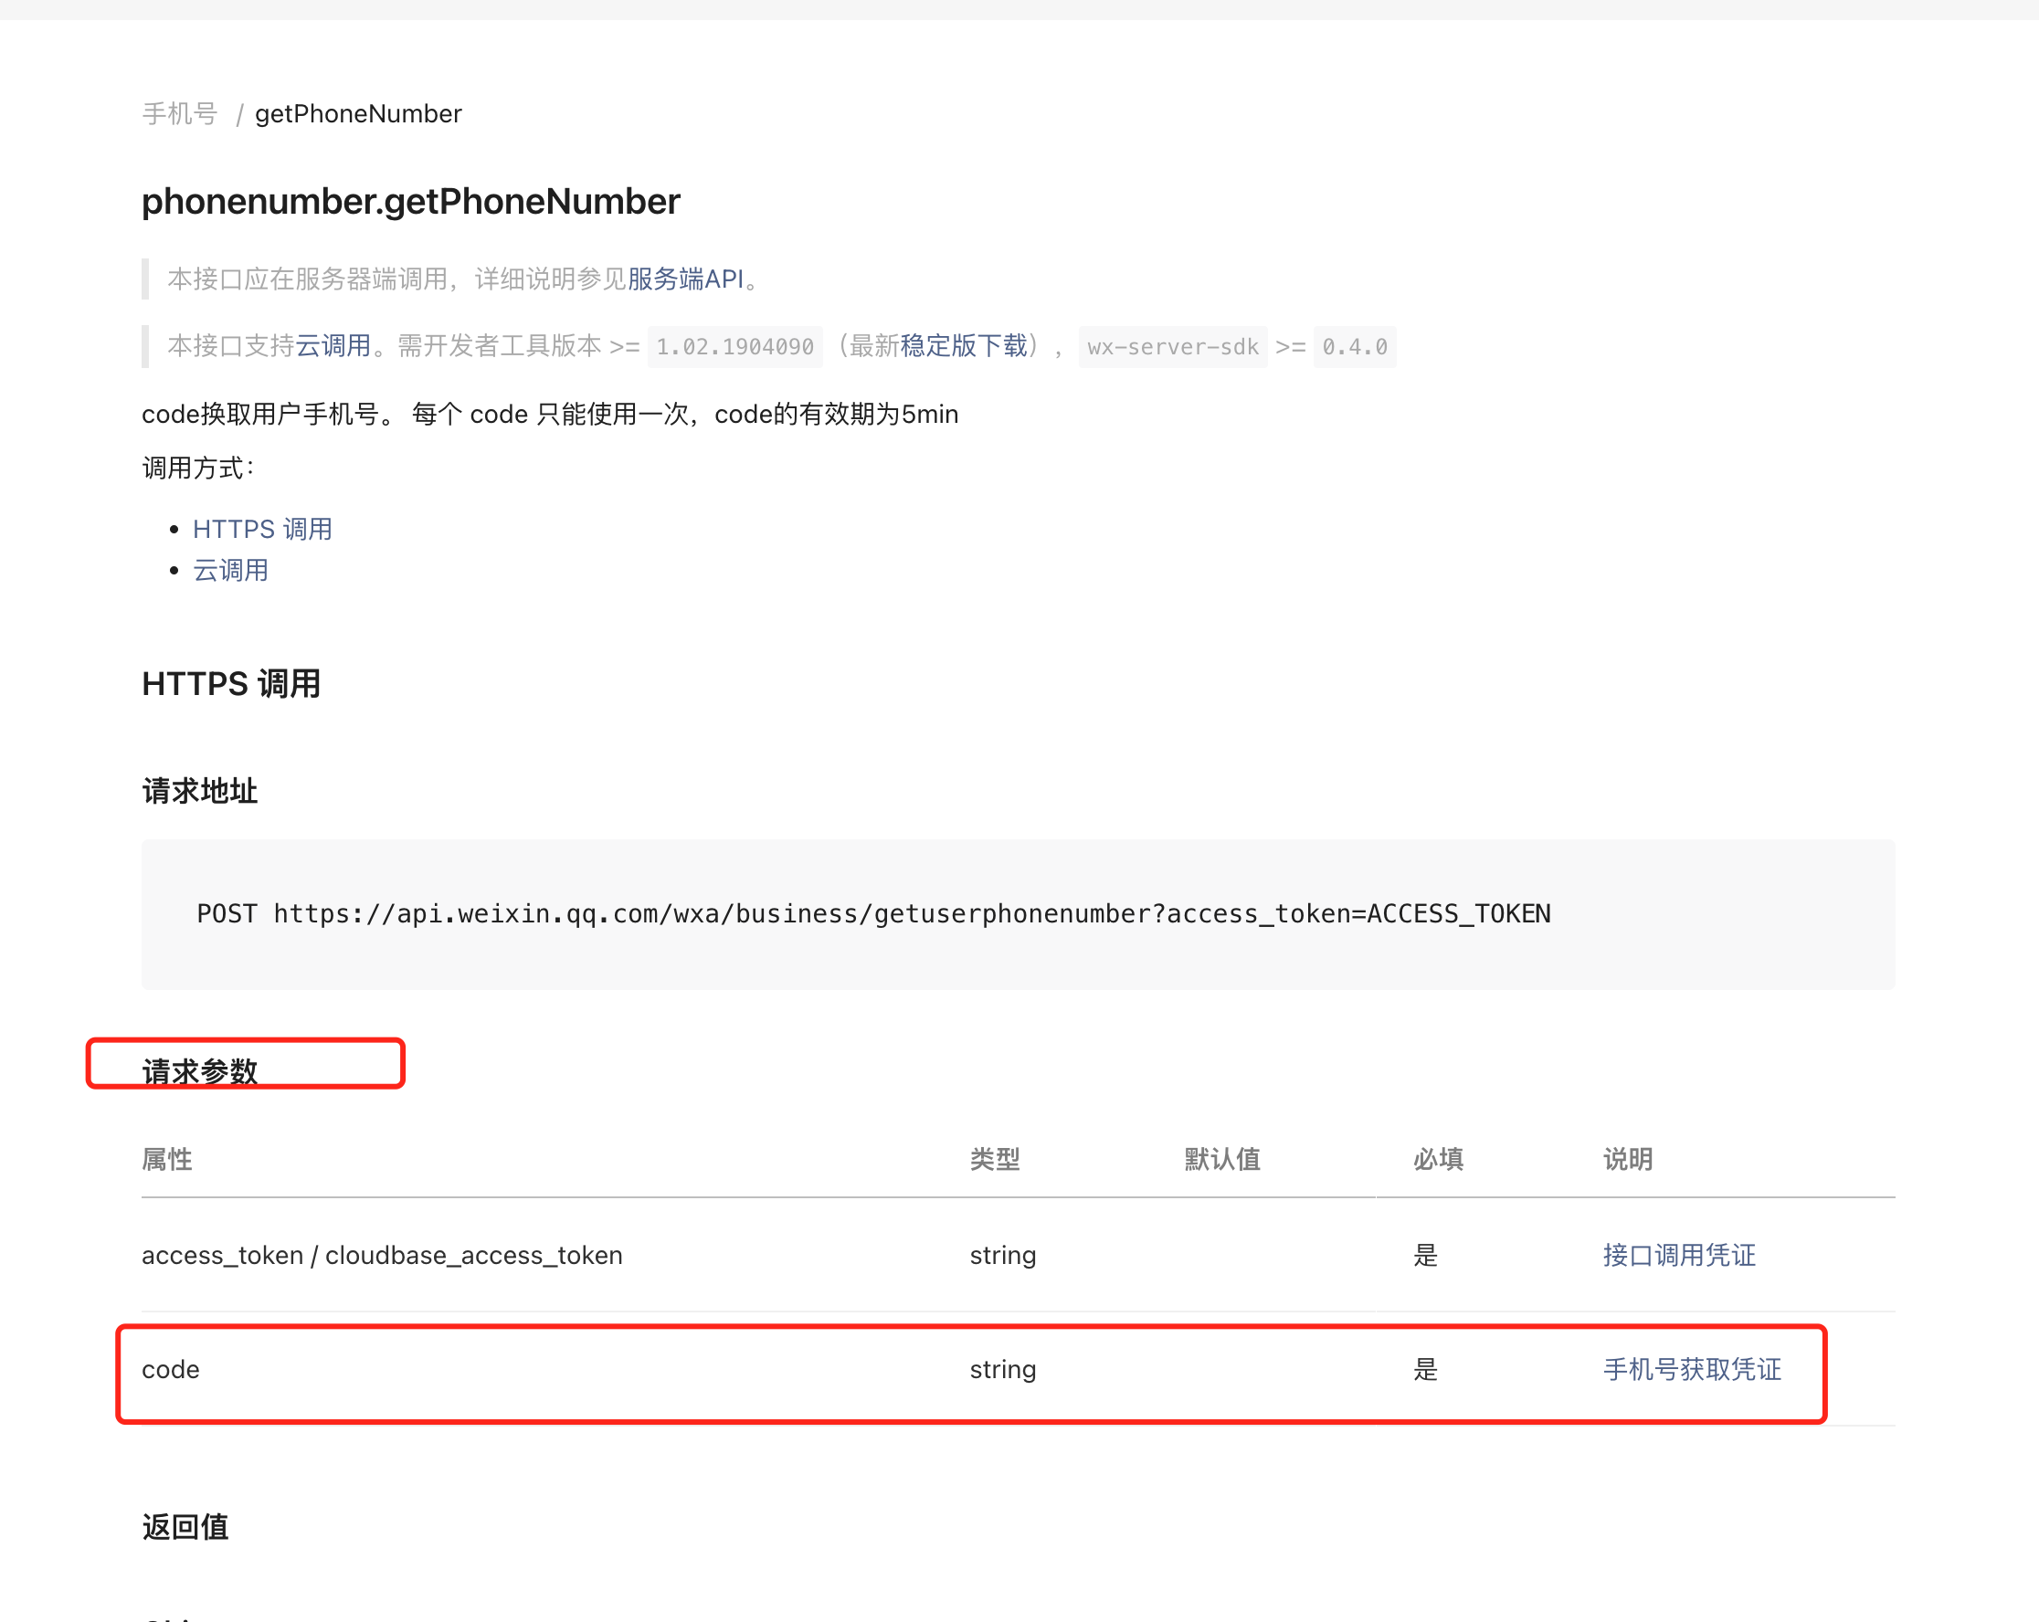This screenshot has height=1622, width=2039.
Task: Open the 手机号获取凭证 link
Action: [1692, 1370]
